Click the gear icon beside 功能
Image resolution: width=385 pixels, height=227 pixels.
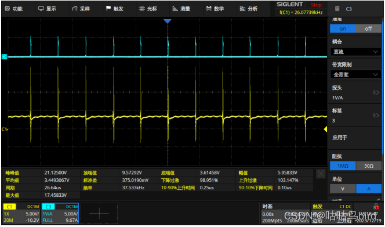(7, 9)
